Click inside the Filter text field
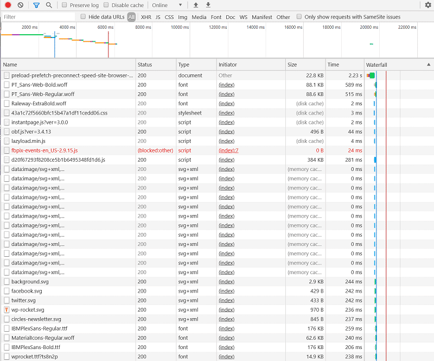This screenshot has height=361, width=434. (x=38, y=17)
